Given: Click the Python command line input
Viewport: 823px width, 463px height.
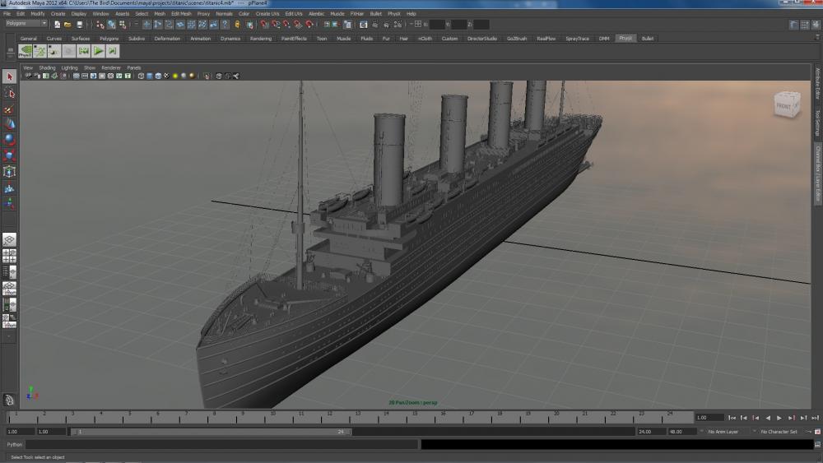Looking at the screenshot, I should tap(221, 444).
